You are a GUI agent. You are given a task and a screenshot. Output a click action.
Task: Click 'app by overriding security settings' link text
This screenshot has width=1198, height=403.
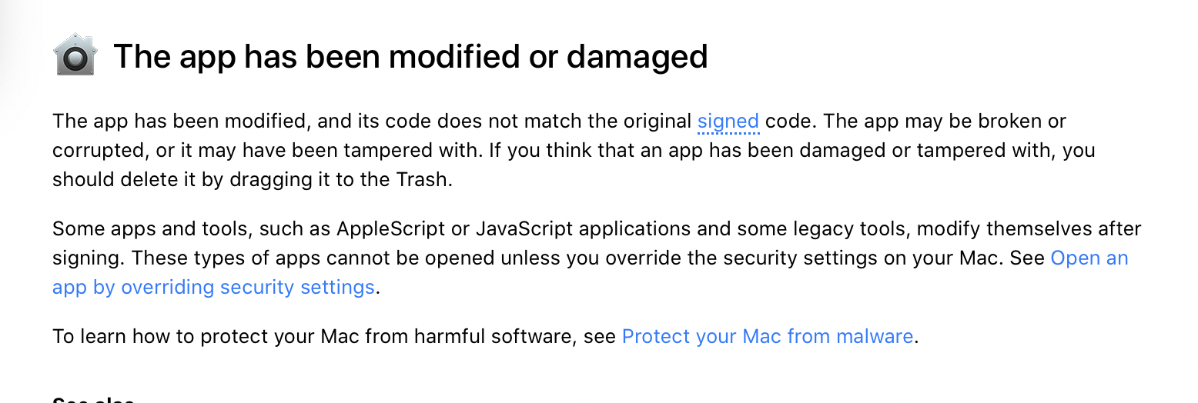(x=213, y=288)
